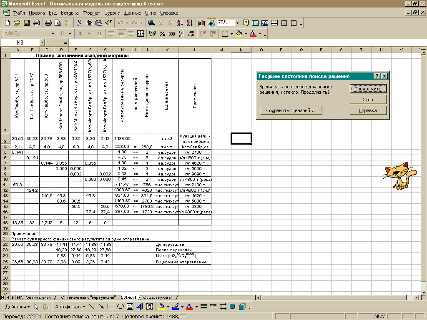Open the Office Assistant help icon
The image size is (427, 320).
coord(246,23)
